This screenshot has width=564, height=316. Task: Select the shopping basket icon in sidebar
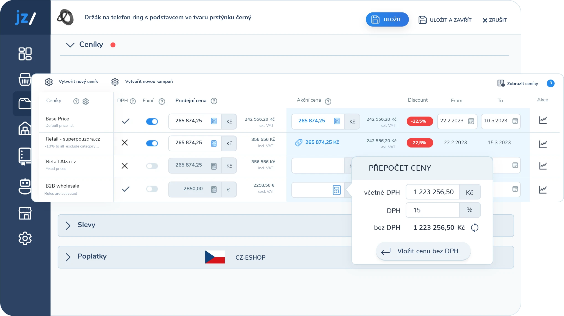(25, 80)
